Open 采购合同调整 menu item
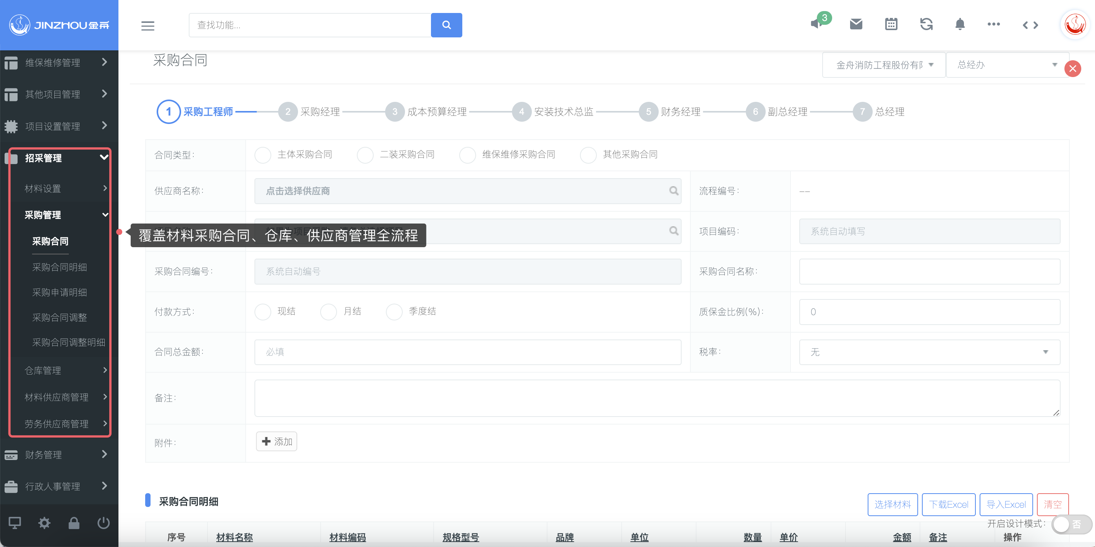Screen dimensions: 1095x547 [60, 317]
